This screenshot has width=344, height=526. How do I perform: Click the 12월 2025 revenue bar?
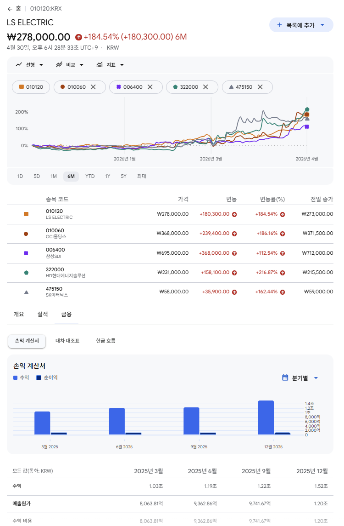(x=266, y=417)
